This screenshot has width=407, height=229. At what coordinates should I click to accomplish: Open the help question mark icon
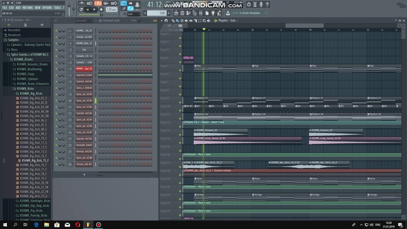pyautogui.click(x=267, y=4)
